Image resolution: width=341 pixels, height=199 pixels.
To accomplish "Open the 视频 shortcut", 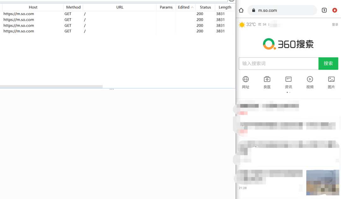I will (x=310, y=82).
